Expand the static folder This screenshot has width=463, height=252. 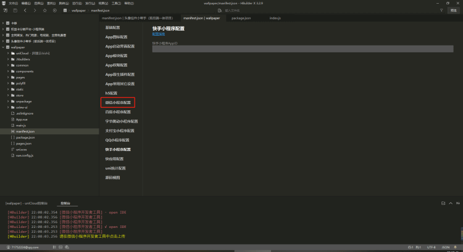coord(8,89)
